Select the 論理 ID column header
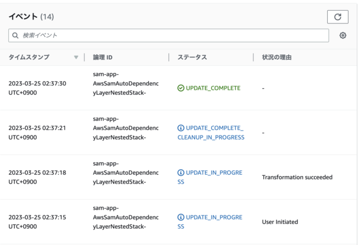 [x=103, y=57]
